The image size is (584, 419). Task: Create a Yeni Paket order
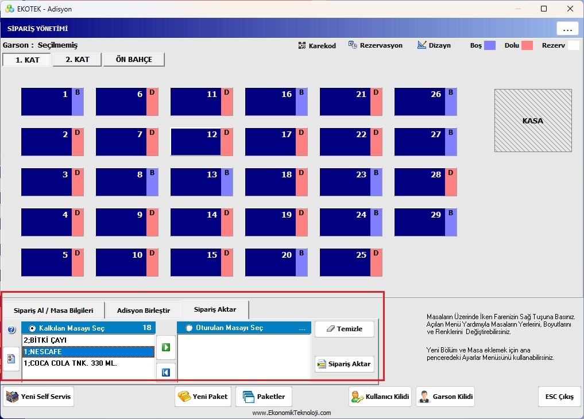tap(203, 397)
